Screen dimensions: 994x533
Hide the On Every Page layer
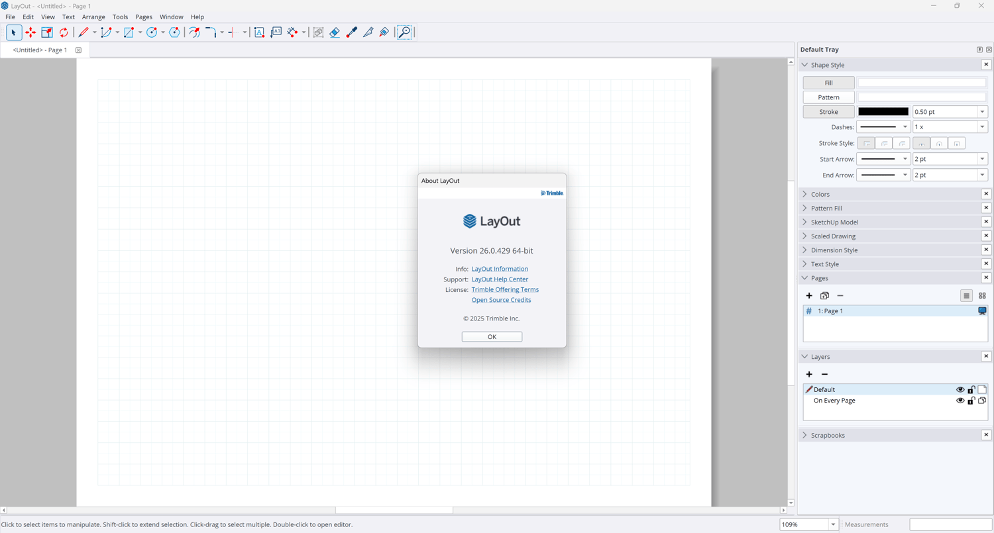(x=960, y=401)
